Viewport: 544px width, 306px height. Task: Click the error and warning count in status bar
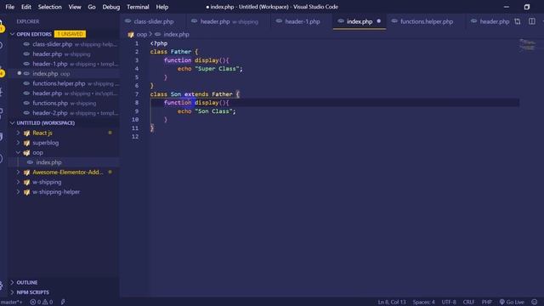[42, 302]
